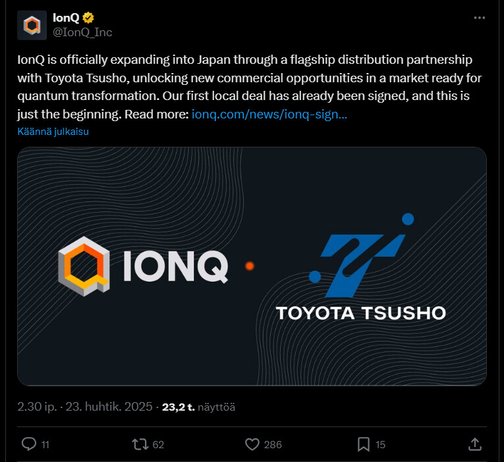
Task: Click the IonQ profile avatar
Action: [x=32, y=26]
